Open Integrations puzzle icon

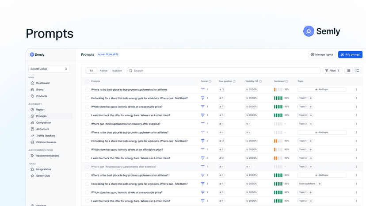coord(32,169)
